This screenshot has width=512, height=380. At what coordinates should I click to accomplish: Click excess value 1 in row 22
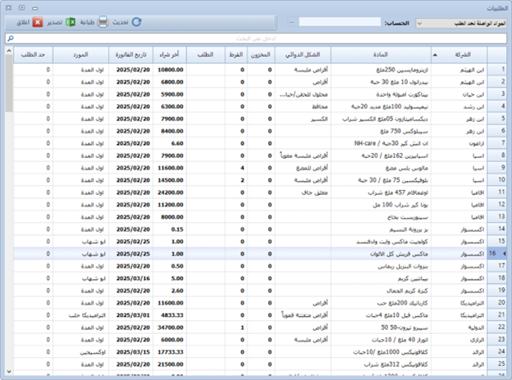tap(236, 328)
